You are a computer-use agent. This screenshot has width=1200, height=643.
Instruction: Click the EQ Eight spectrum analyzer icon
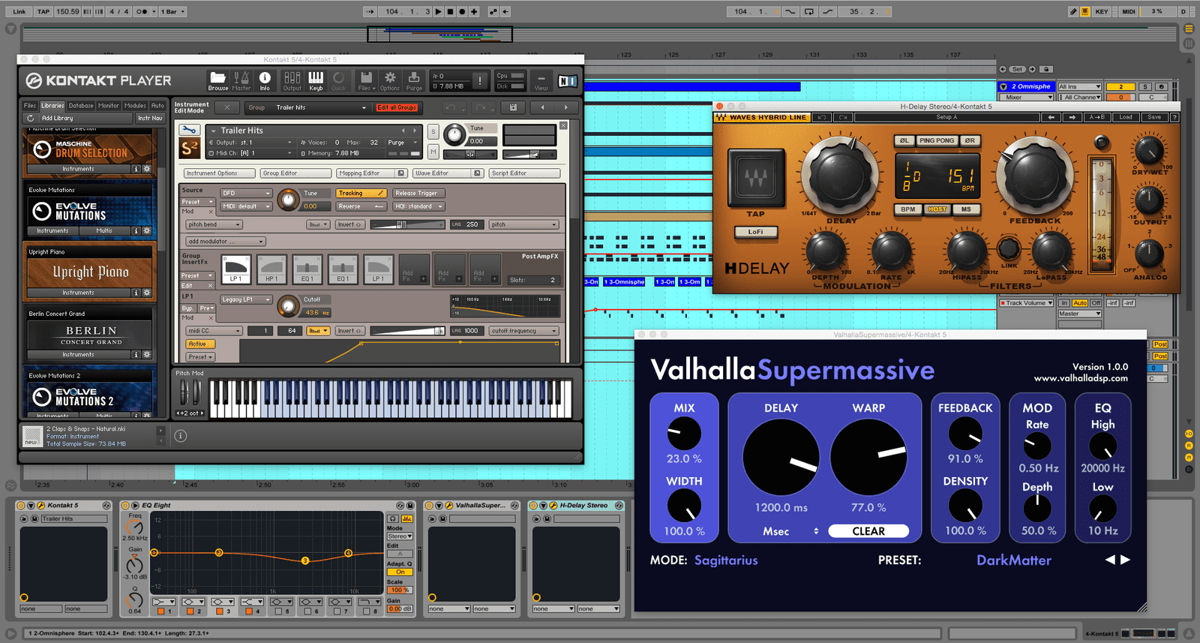click(x=407, y=518)
